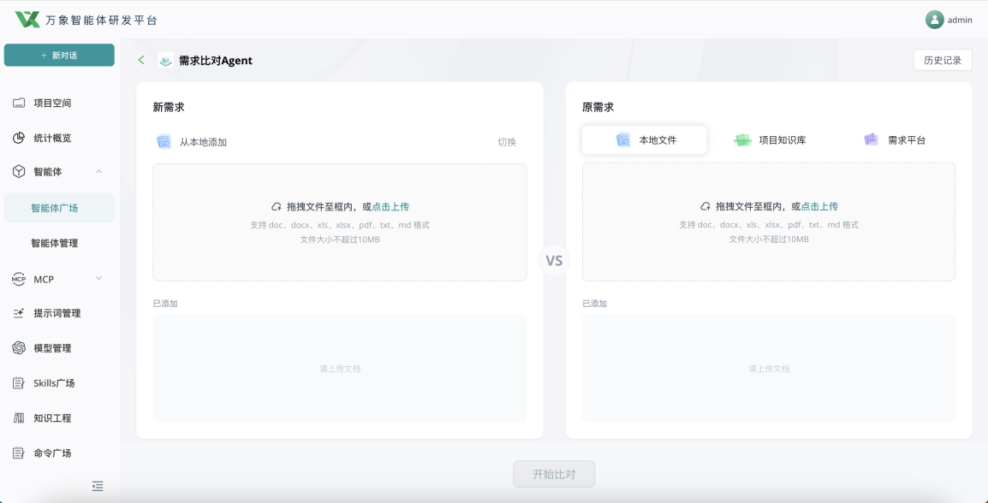Collapse the sidebar with the bottom icon
Image resolution: width=988 pixels, height=503 pixels.
pos(97,485)
